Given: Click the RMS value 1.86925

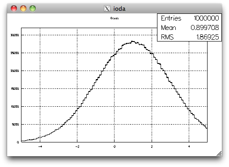Looking at the screenshot, I should tap(208, 37).
